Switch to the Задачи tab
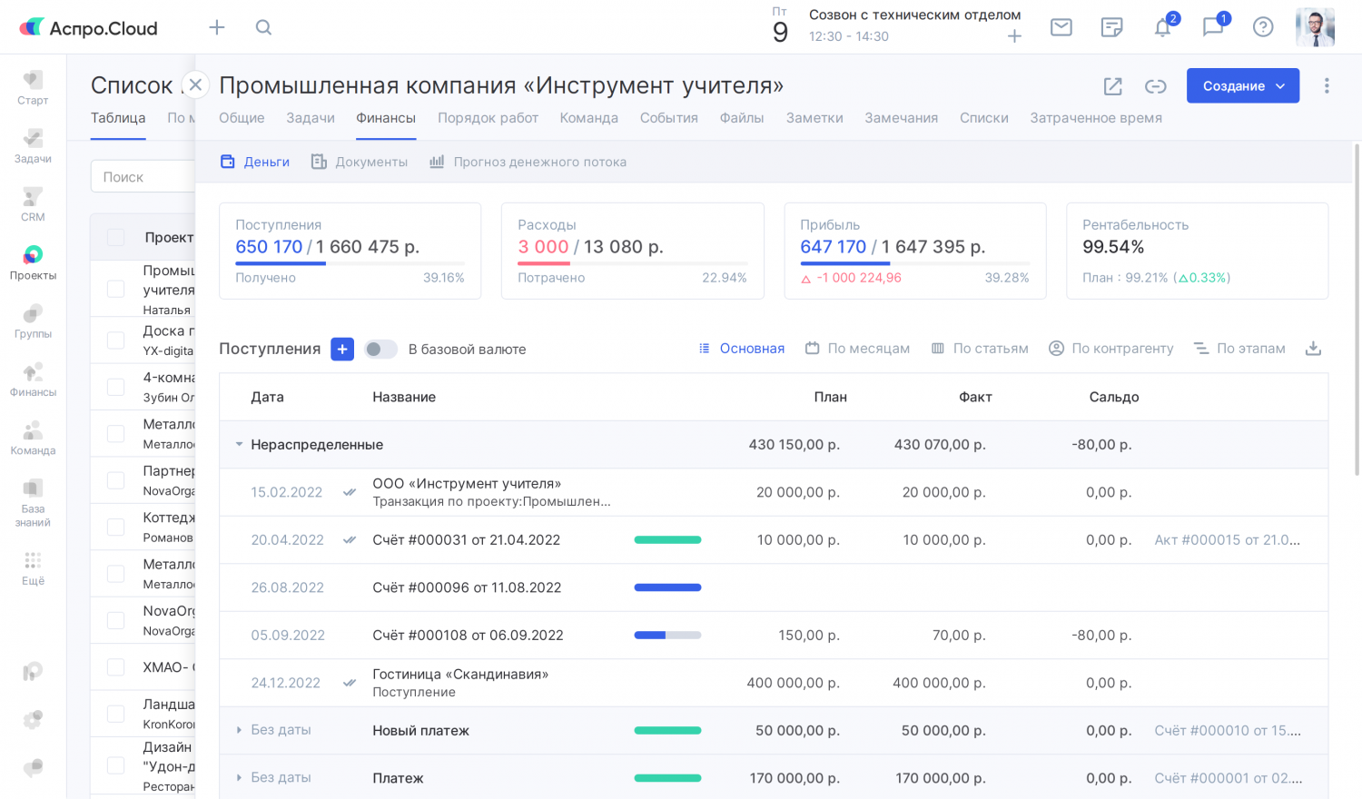Screen dimensions: 1362x799 coord(310,118)
